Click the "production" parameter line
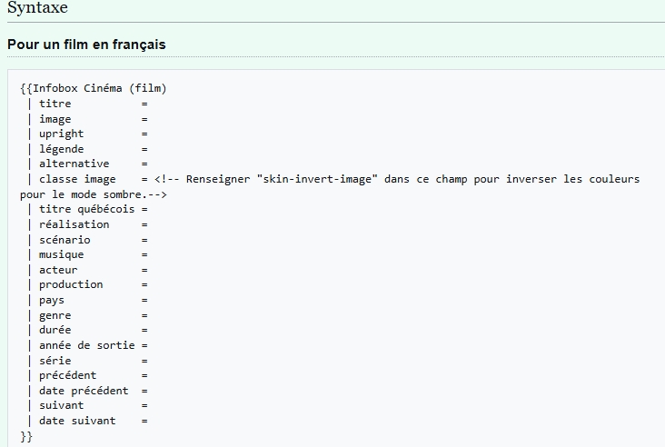665x447 pixels. [71, 284]
